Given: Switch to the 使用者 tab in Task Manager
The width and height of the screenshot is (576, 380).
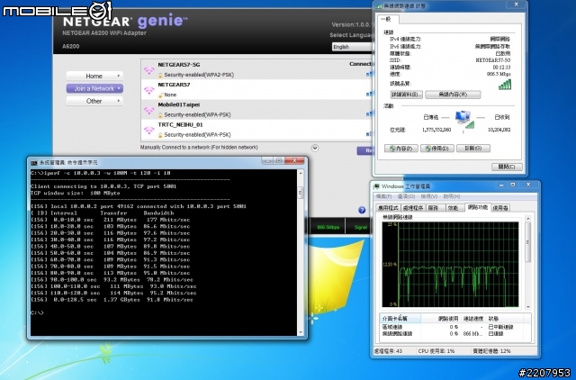Looking at the screenshot, I should [x=500, y=208].
